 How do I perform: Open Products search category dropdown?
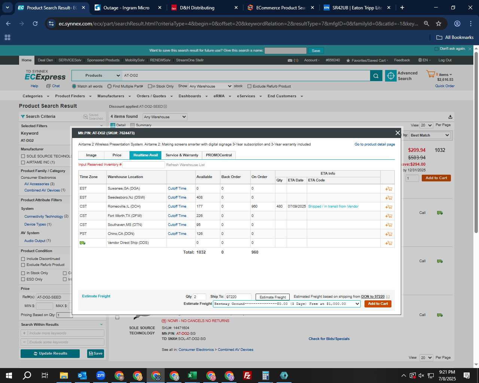coord(97,76)
